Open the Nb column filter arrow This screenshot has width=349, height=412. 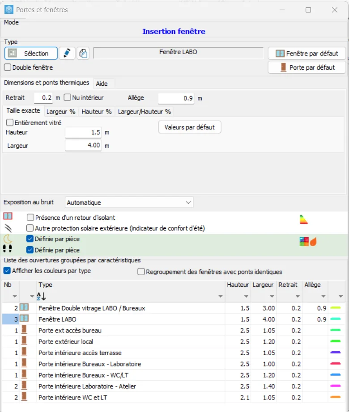coord(15,296)
